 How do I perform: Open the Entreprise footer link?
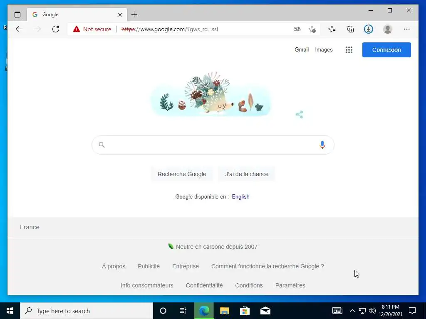186,266
